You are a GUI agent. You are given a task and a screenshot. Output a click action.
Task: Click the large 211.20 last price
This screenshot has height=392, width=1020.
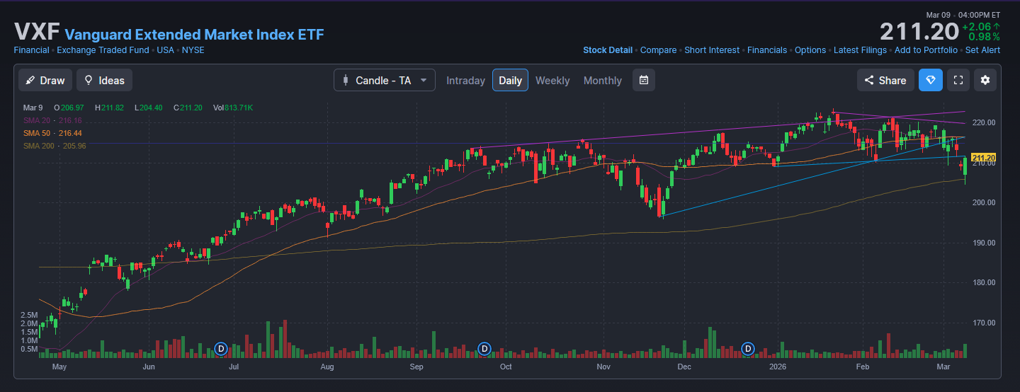tap(919, 32)
